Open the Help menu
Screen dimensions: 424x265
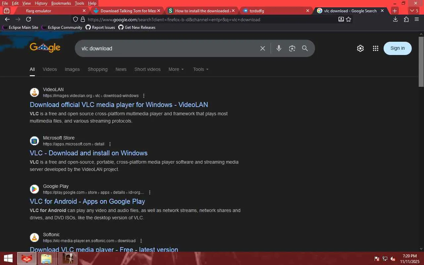click(92, 3)
